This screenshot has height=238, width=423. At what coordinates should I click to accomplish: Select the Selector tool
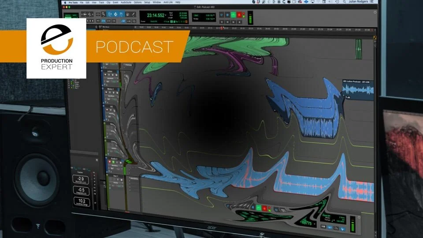coord(115,14)
